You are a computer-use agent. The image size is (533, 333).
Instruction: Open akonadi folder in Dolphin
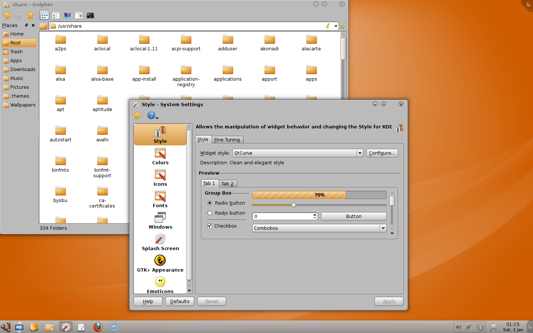(269, 43)
